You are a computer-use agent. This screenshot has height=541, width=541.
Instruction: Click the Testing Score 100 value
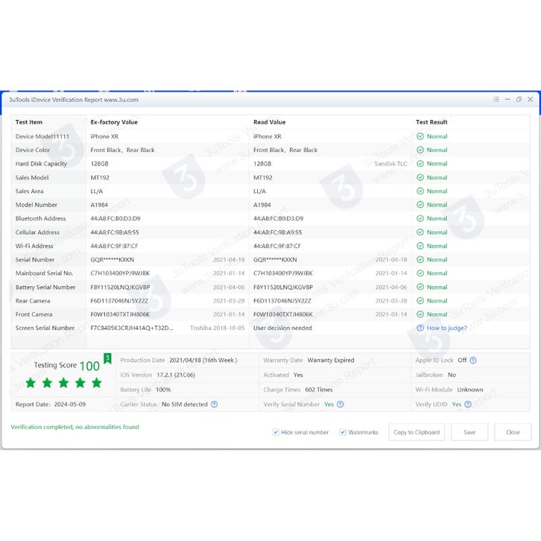89,366
